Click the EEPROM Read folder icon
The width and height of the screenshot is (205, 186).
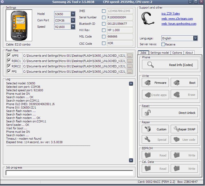pos(148,155)
